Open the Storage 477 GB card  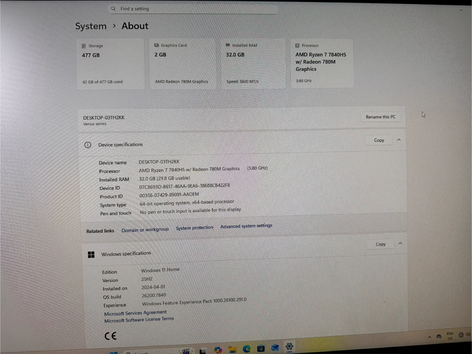110,64
